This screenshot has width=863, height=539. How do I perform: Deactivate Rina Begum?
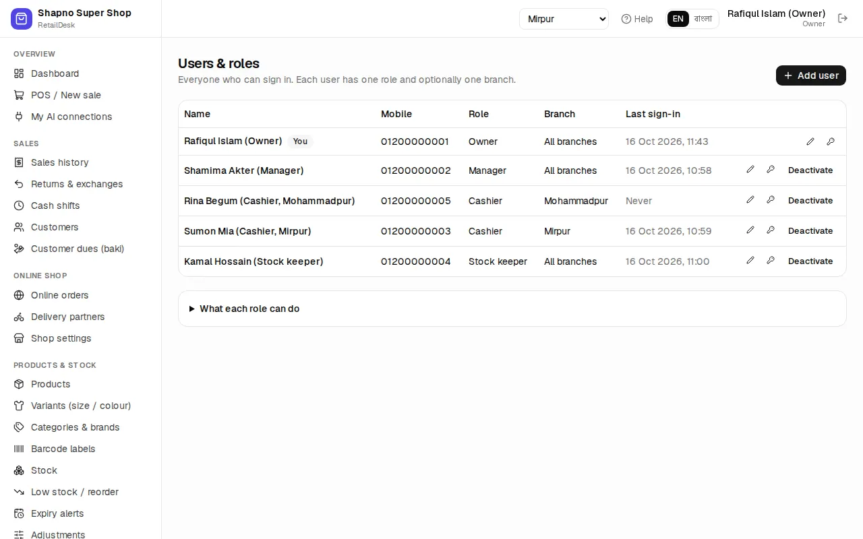coord(810,200)
